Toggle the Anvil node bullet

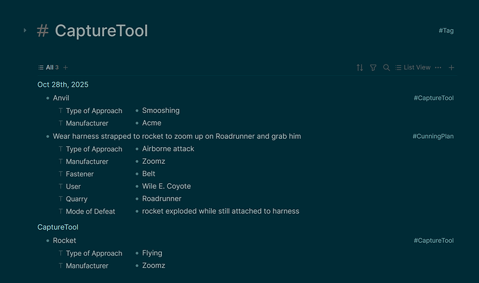point(47,98)
